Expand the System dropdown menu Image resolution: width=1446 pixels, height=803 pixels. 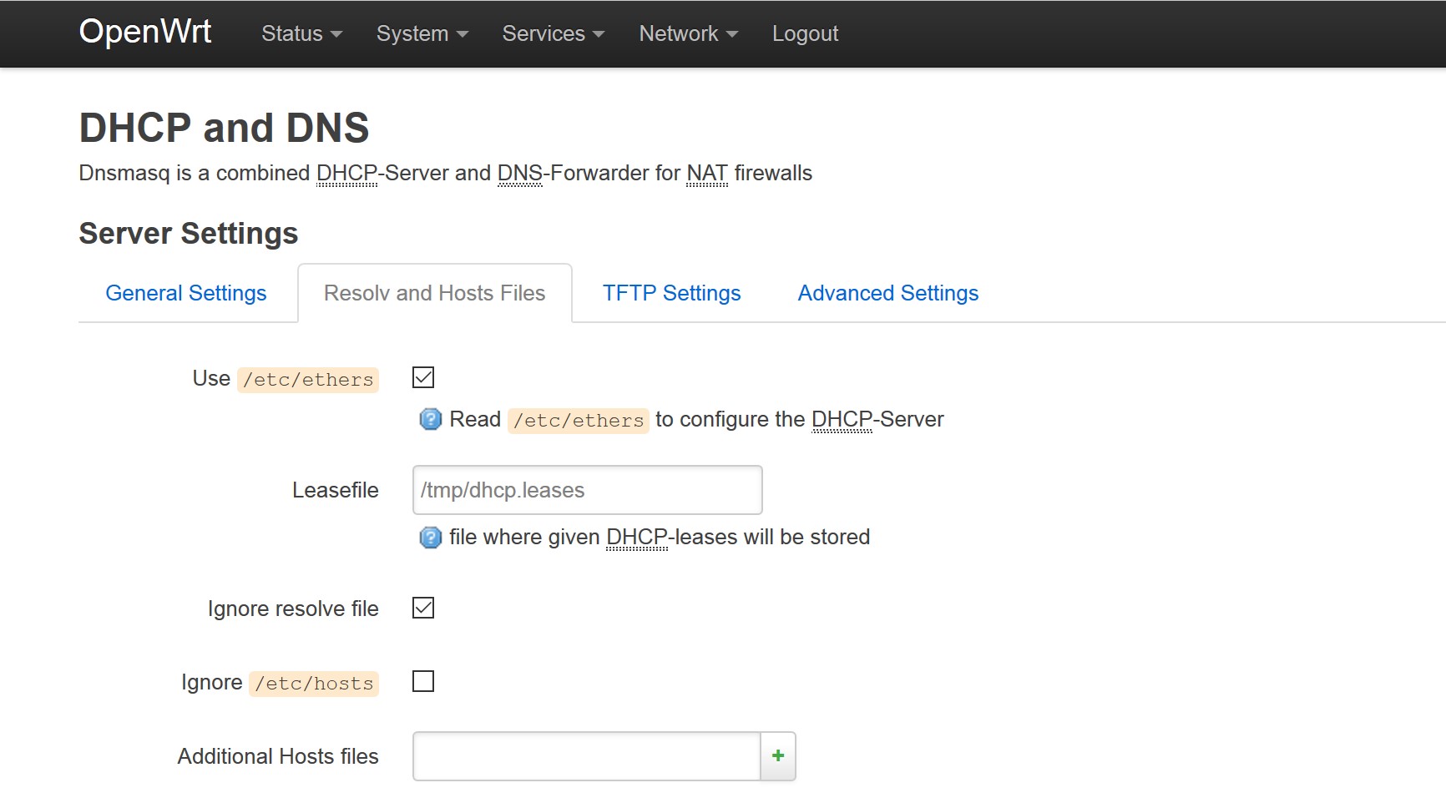point(422,33)
